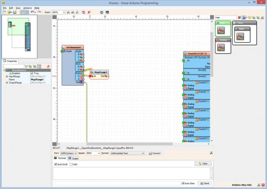This screenshot has width=267, height=189.
Task: Switch to the Scope tab
Action: pos(74,158)
